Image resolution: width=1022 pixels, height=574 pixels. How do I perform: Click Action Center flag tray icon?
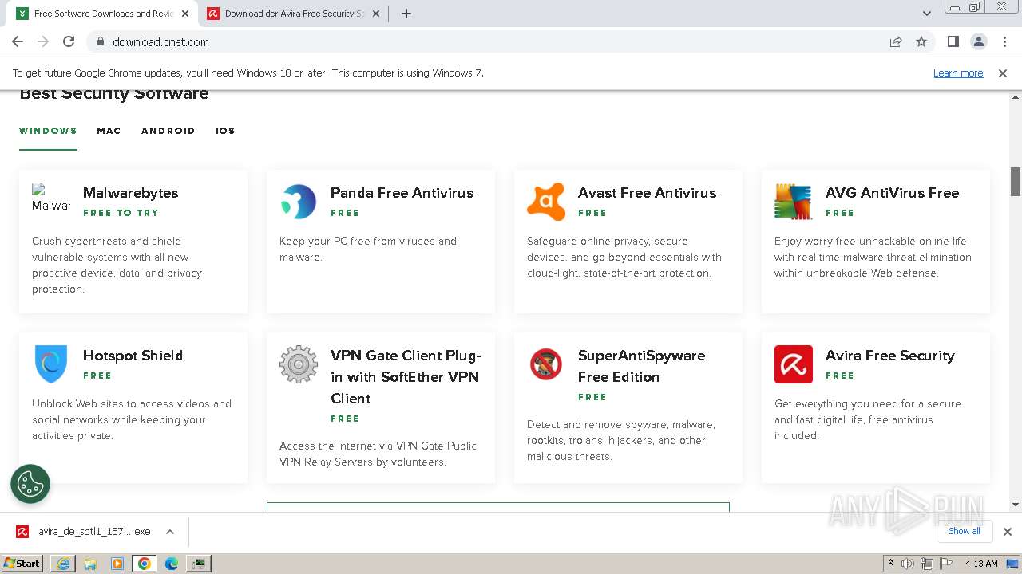(x=946, y=564)
